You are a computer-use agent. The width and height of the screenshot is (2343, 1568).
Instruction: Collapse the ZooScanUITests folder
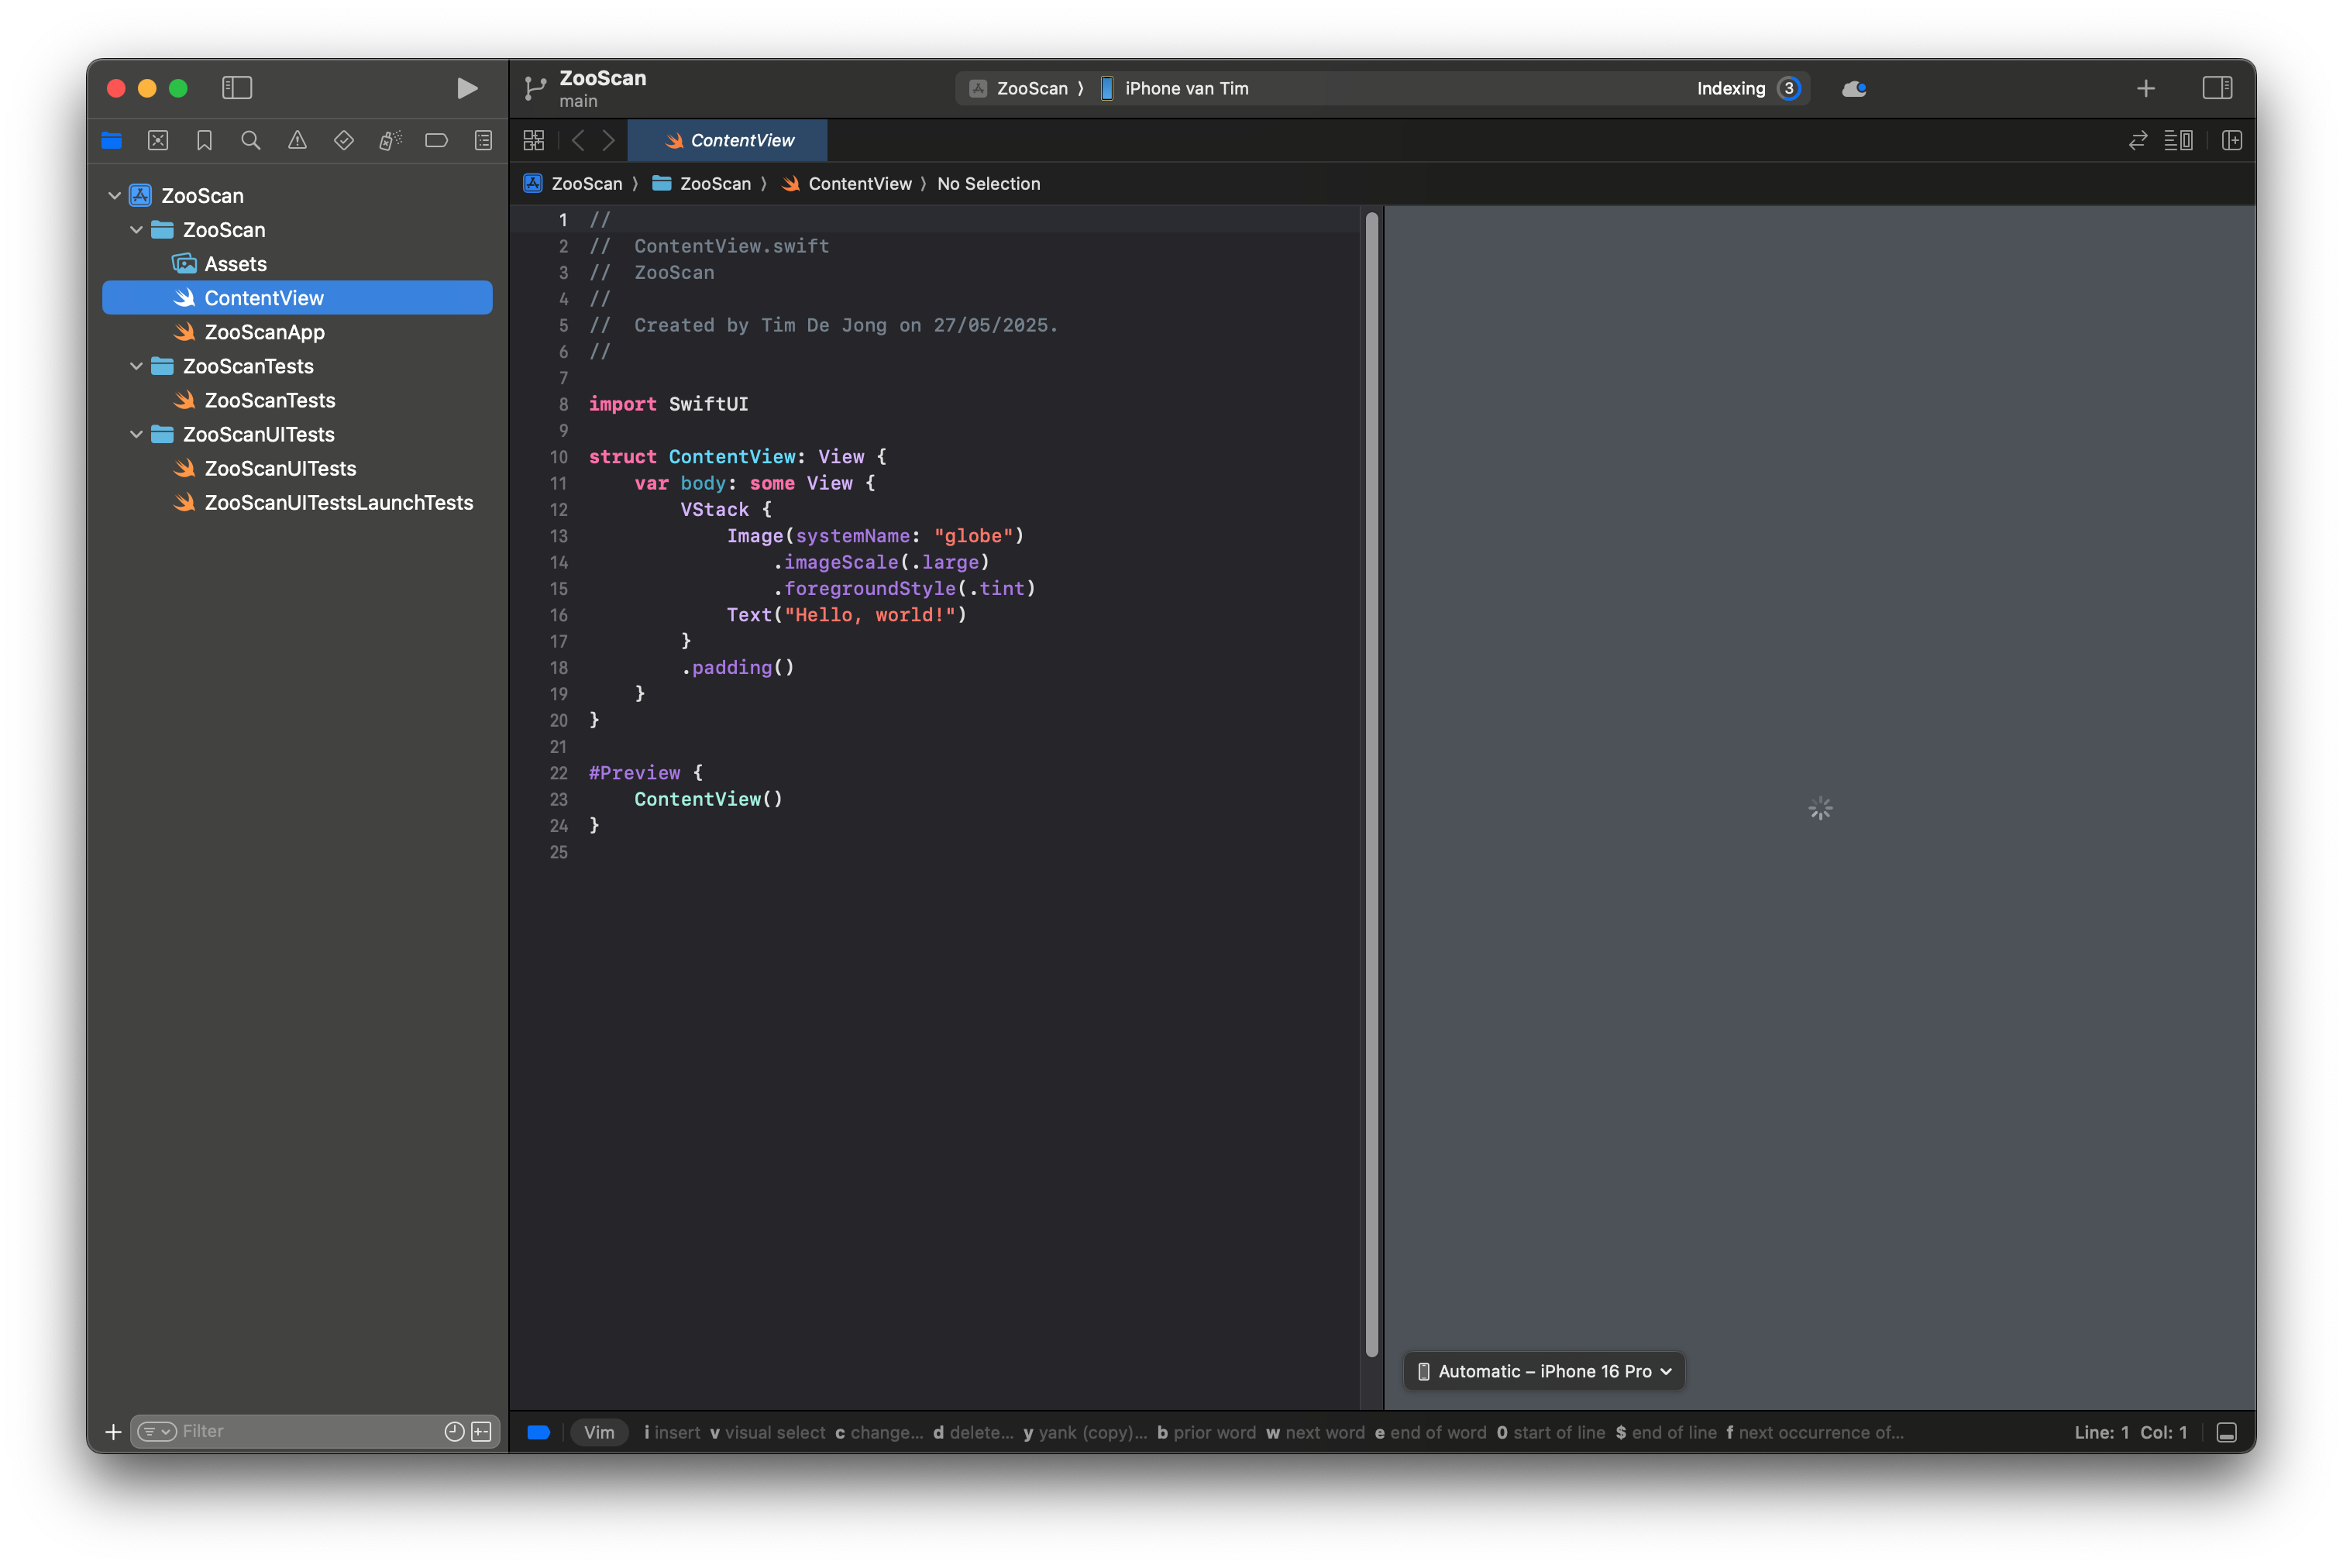(136, 434)
